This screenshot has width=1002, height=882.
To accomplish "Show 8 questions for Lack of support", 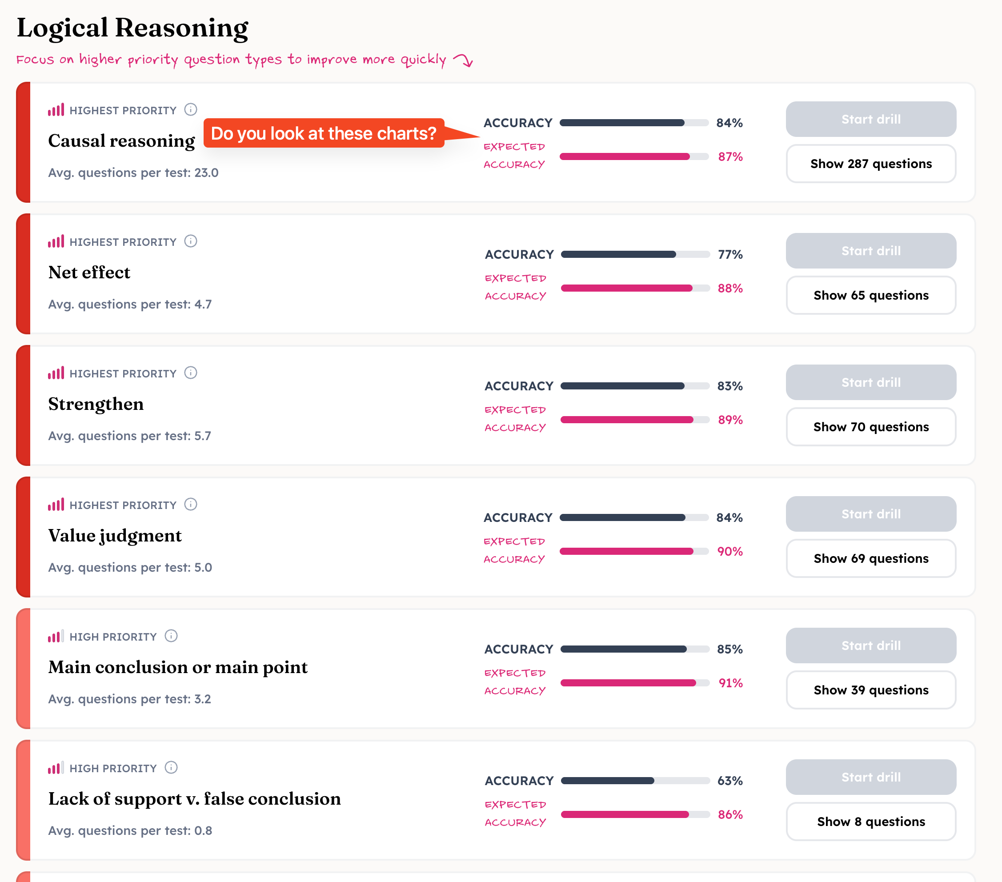I will pos(870,822).
